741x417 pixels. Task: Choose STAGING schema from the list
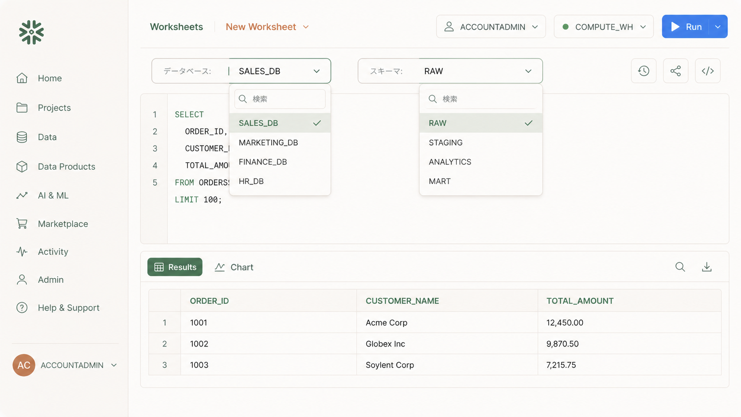(445, 143)
